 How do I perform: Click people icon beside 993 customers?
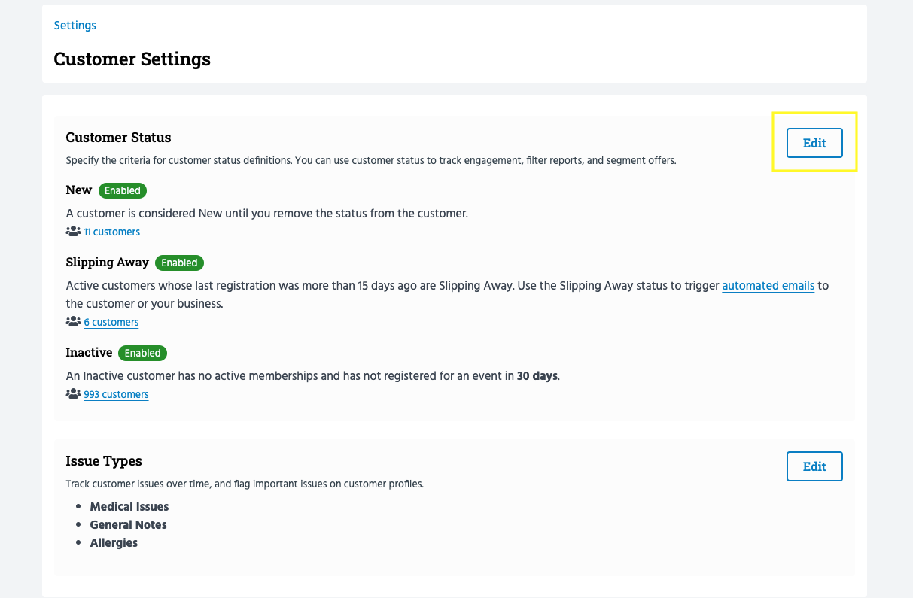[x=73, y=394]
